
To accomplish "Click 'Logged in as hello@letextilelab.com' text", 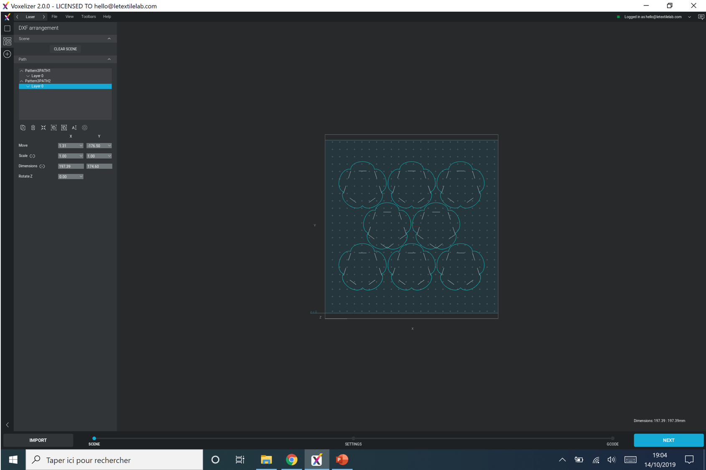I will 653,17.
